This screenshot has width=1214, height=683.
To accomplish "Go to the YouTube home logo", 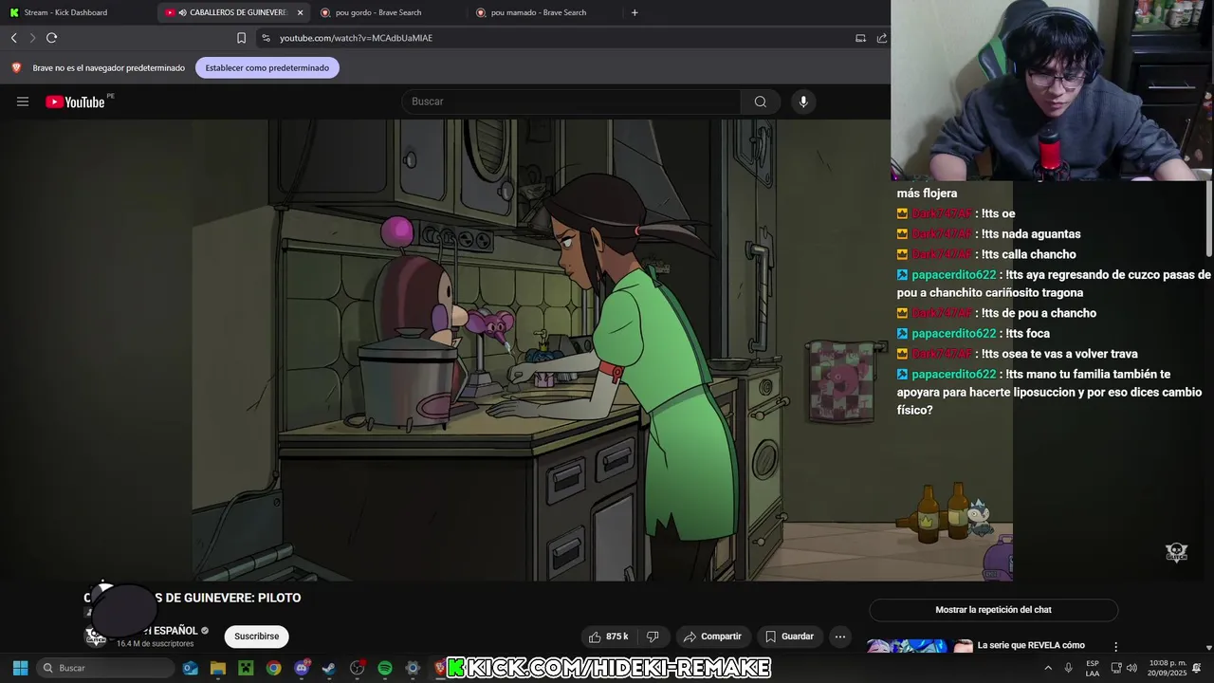I will (75, 102).
